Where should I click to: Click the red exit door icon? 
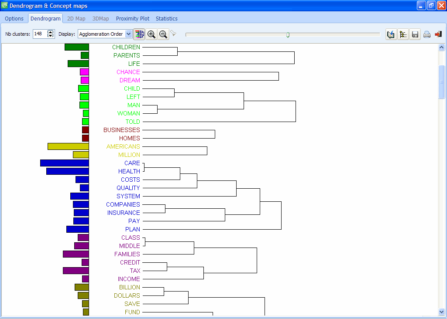coord(438,34)
